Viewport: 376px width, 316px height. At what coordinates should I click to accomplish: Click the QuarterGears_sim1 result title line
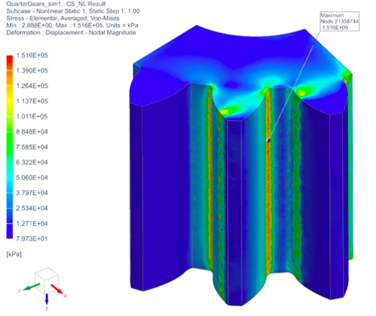[56, 4]
